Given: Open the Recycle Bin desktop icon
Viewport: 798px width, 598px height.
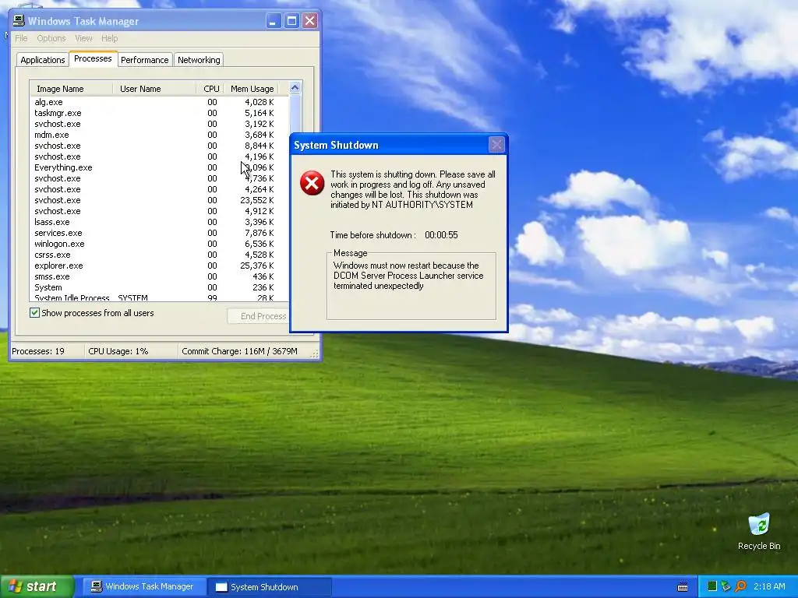Looking at the screenshot, I should tap(759, 531).
